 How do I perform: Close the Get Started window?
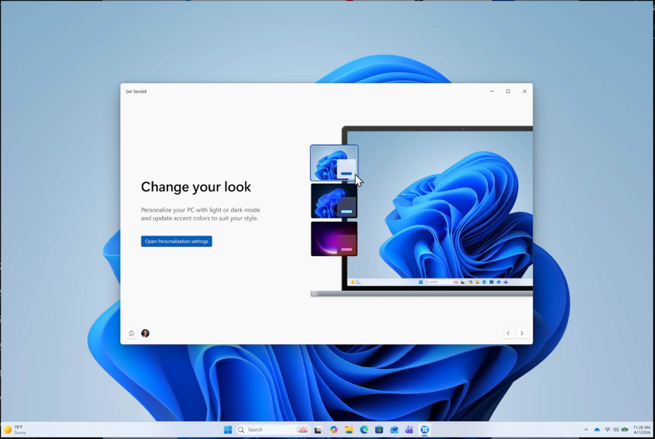(524, 91)
